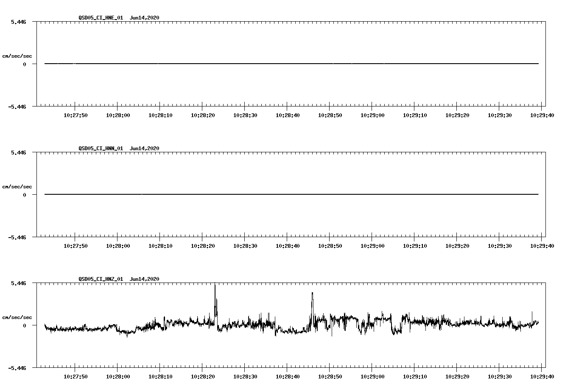The image size is (576, 392).
Task: Click 10:28:30 time label under HNN plot
Action: 245,246
